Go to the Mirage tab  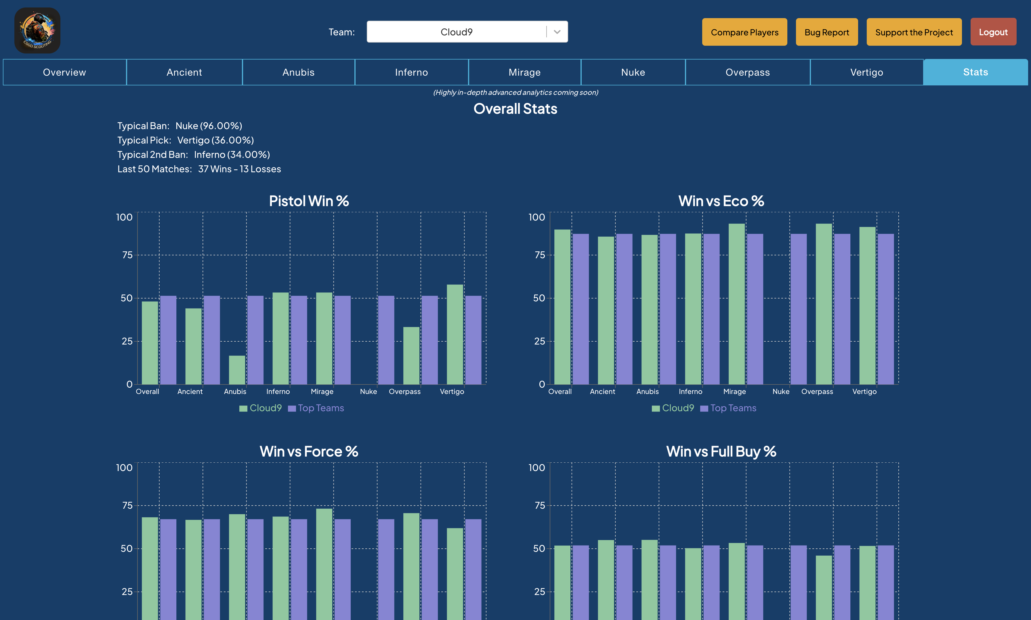[x=524, y=72]
